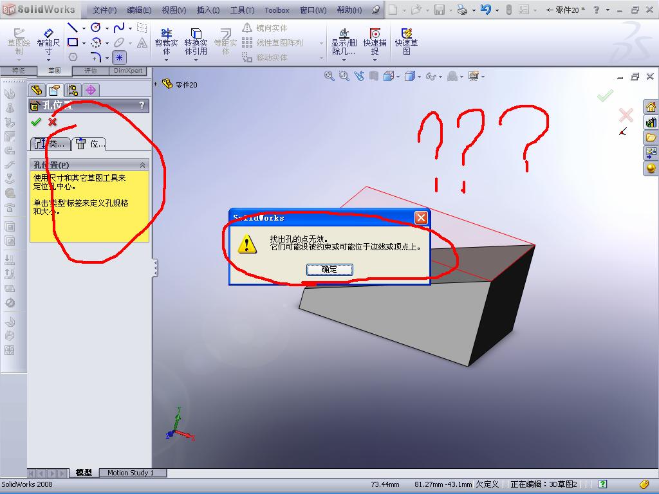This screenshot has height=494, width=659.
Task: Collapse the 孔位置(P) section
Action: coord(142,165)
